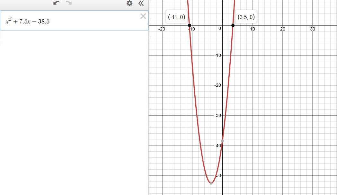Select the black root point at x = -11
Screen dimensions: 337x195
tap(190, 25)
